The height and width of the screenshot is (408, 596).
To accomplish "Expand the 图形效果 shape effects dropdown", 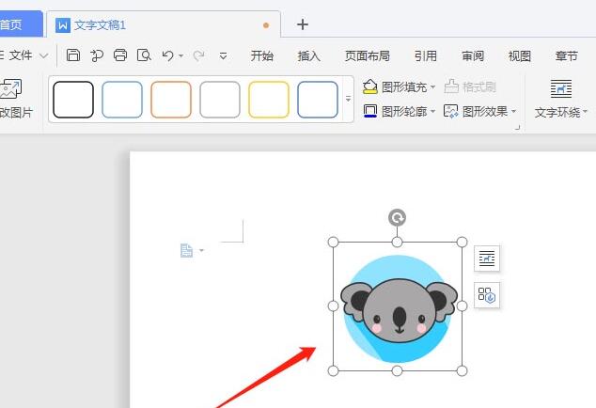I will tap(480, 111).
